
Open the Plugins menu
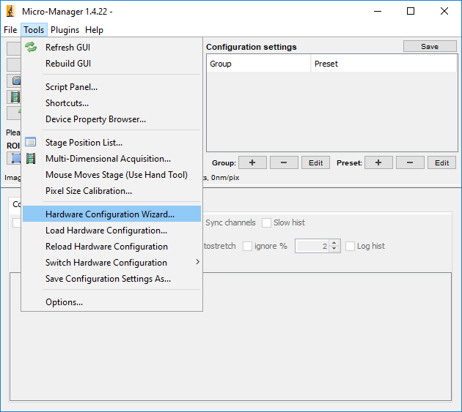point(65,30)
